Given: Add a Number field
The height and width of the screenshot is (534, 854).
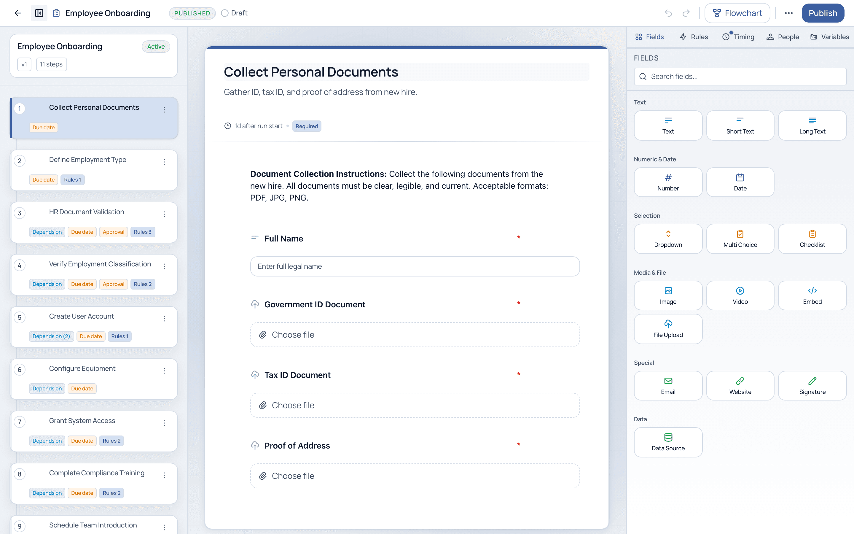Looking at the screenshot, I should click(668, 182).
